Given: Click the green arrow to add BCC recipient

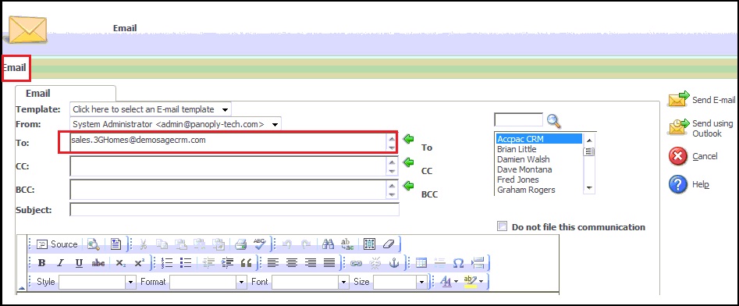Looking at the screenshot, I should 409,186.
